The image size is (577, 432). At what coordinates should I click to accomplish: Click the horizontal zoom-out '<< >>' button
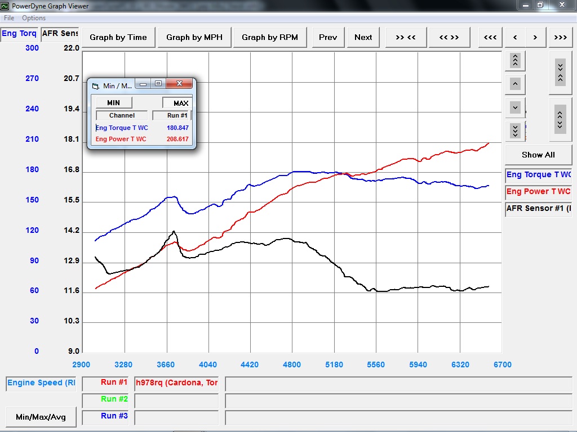(x=449, y=37)
